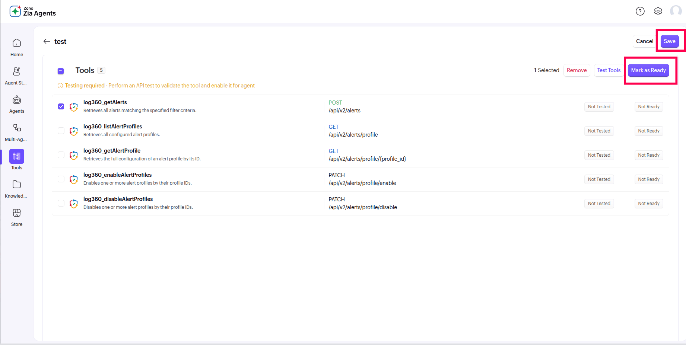Image resolution: width=686 pixels, height=345 pixels.
Task: Open Agents in sidebar
Action: pos(17,105)
